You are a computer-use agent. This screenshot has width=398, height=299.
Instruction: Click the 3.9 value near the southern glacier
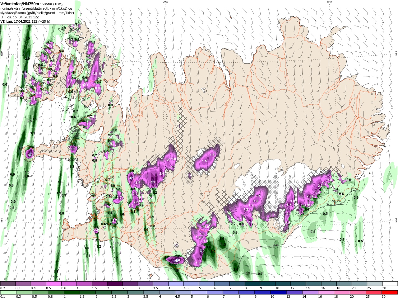click(x=202, y=251)
